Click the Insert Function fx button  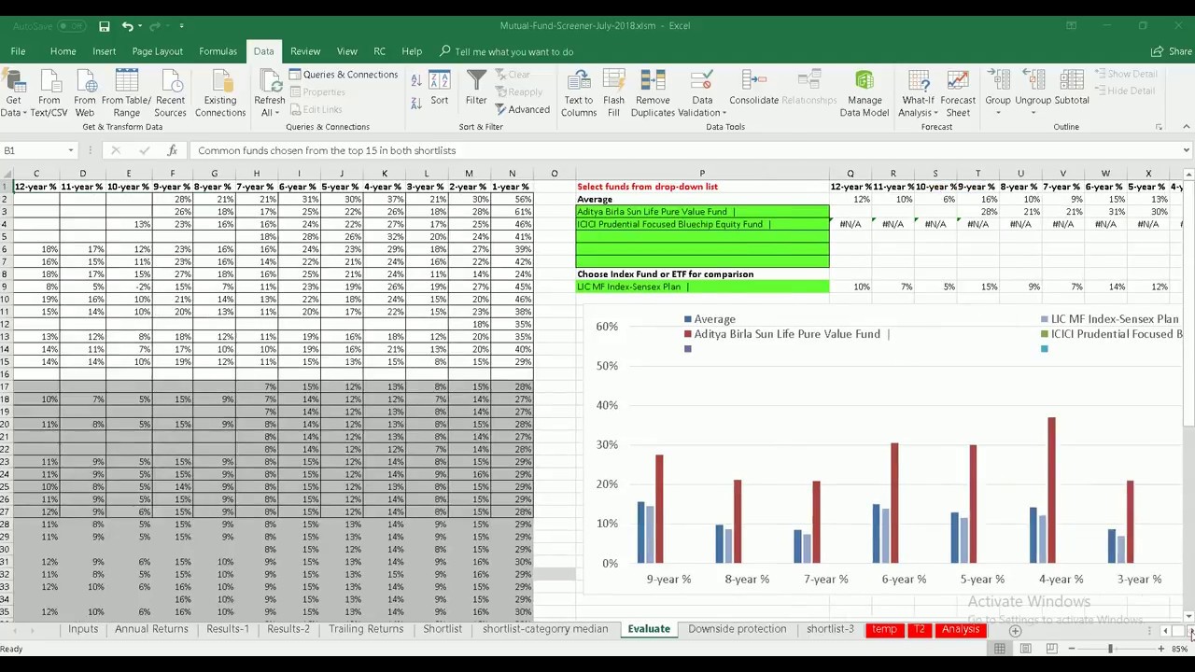pos(172,150)
